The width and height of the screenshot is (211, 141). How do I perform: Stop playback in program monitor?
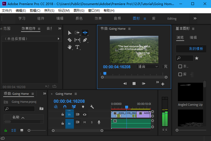(x=134, y=83)
